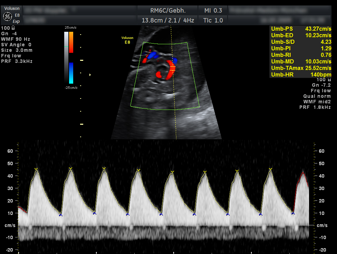Select the focus arrow on depth scale

tap(90, 75)
